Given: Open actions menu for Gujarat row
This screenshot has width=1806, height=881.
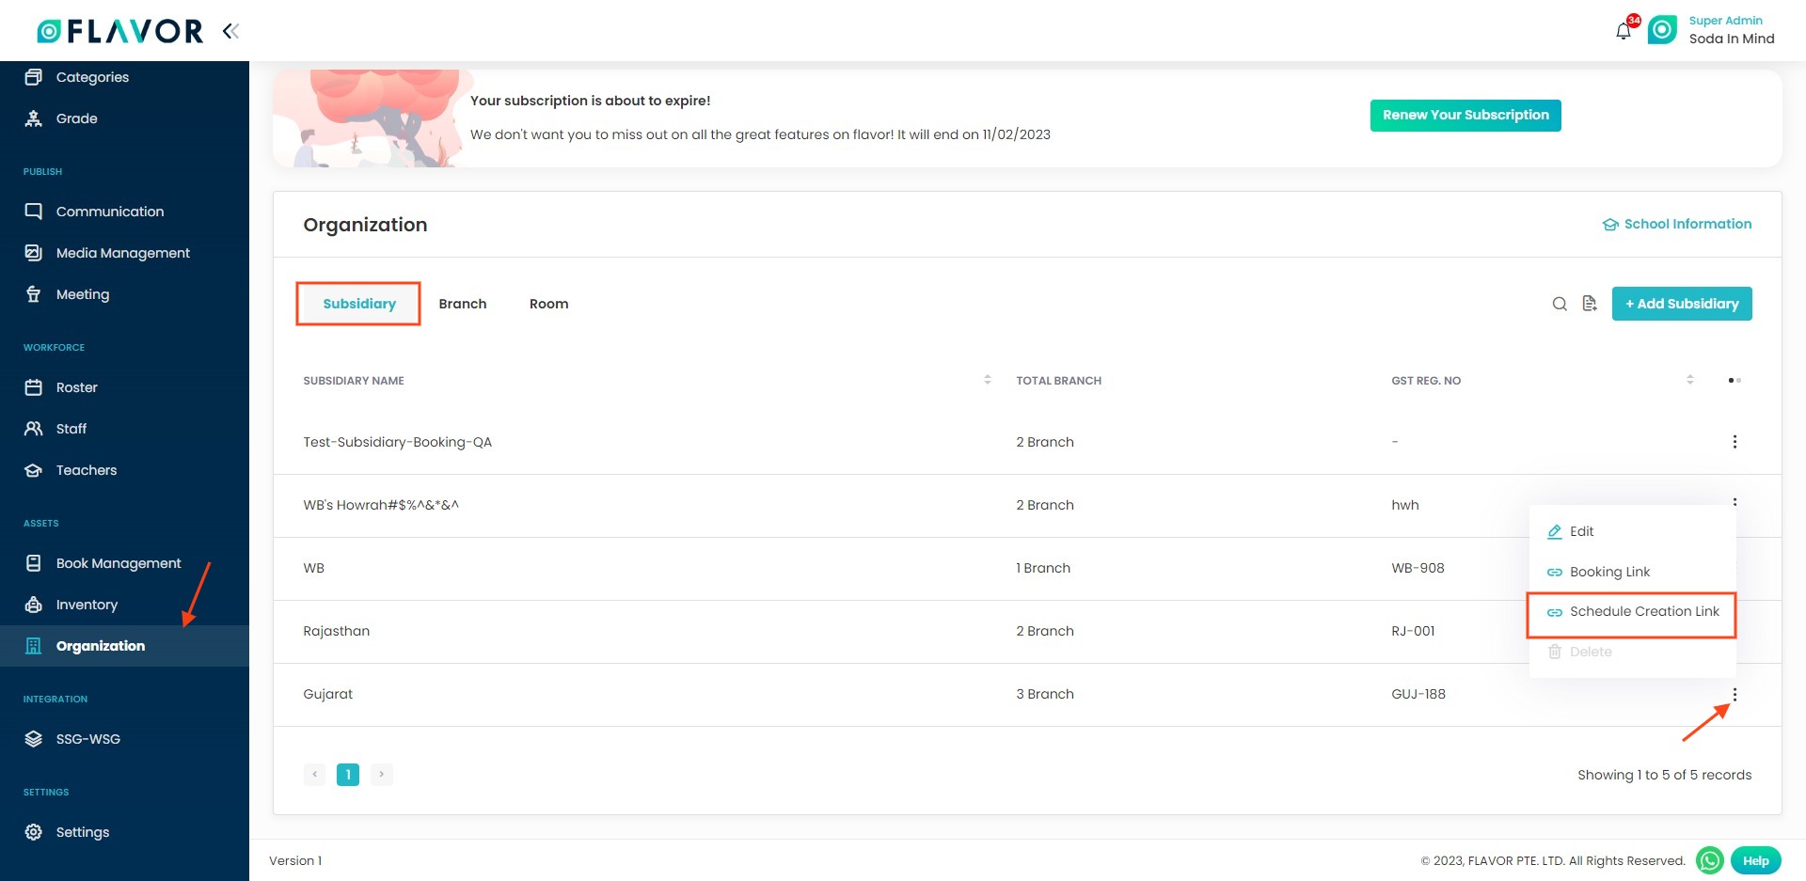Looking at the screenshot, I should (1735, 695).
